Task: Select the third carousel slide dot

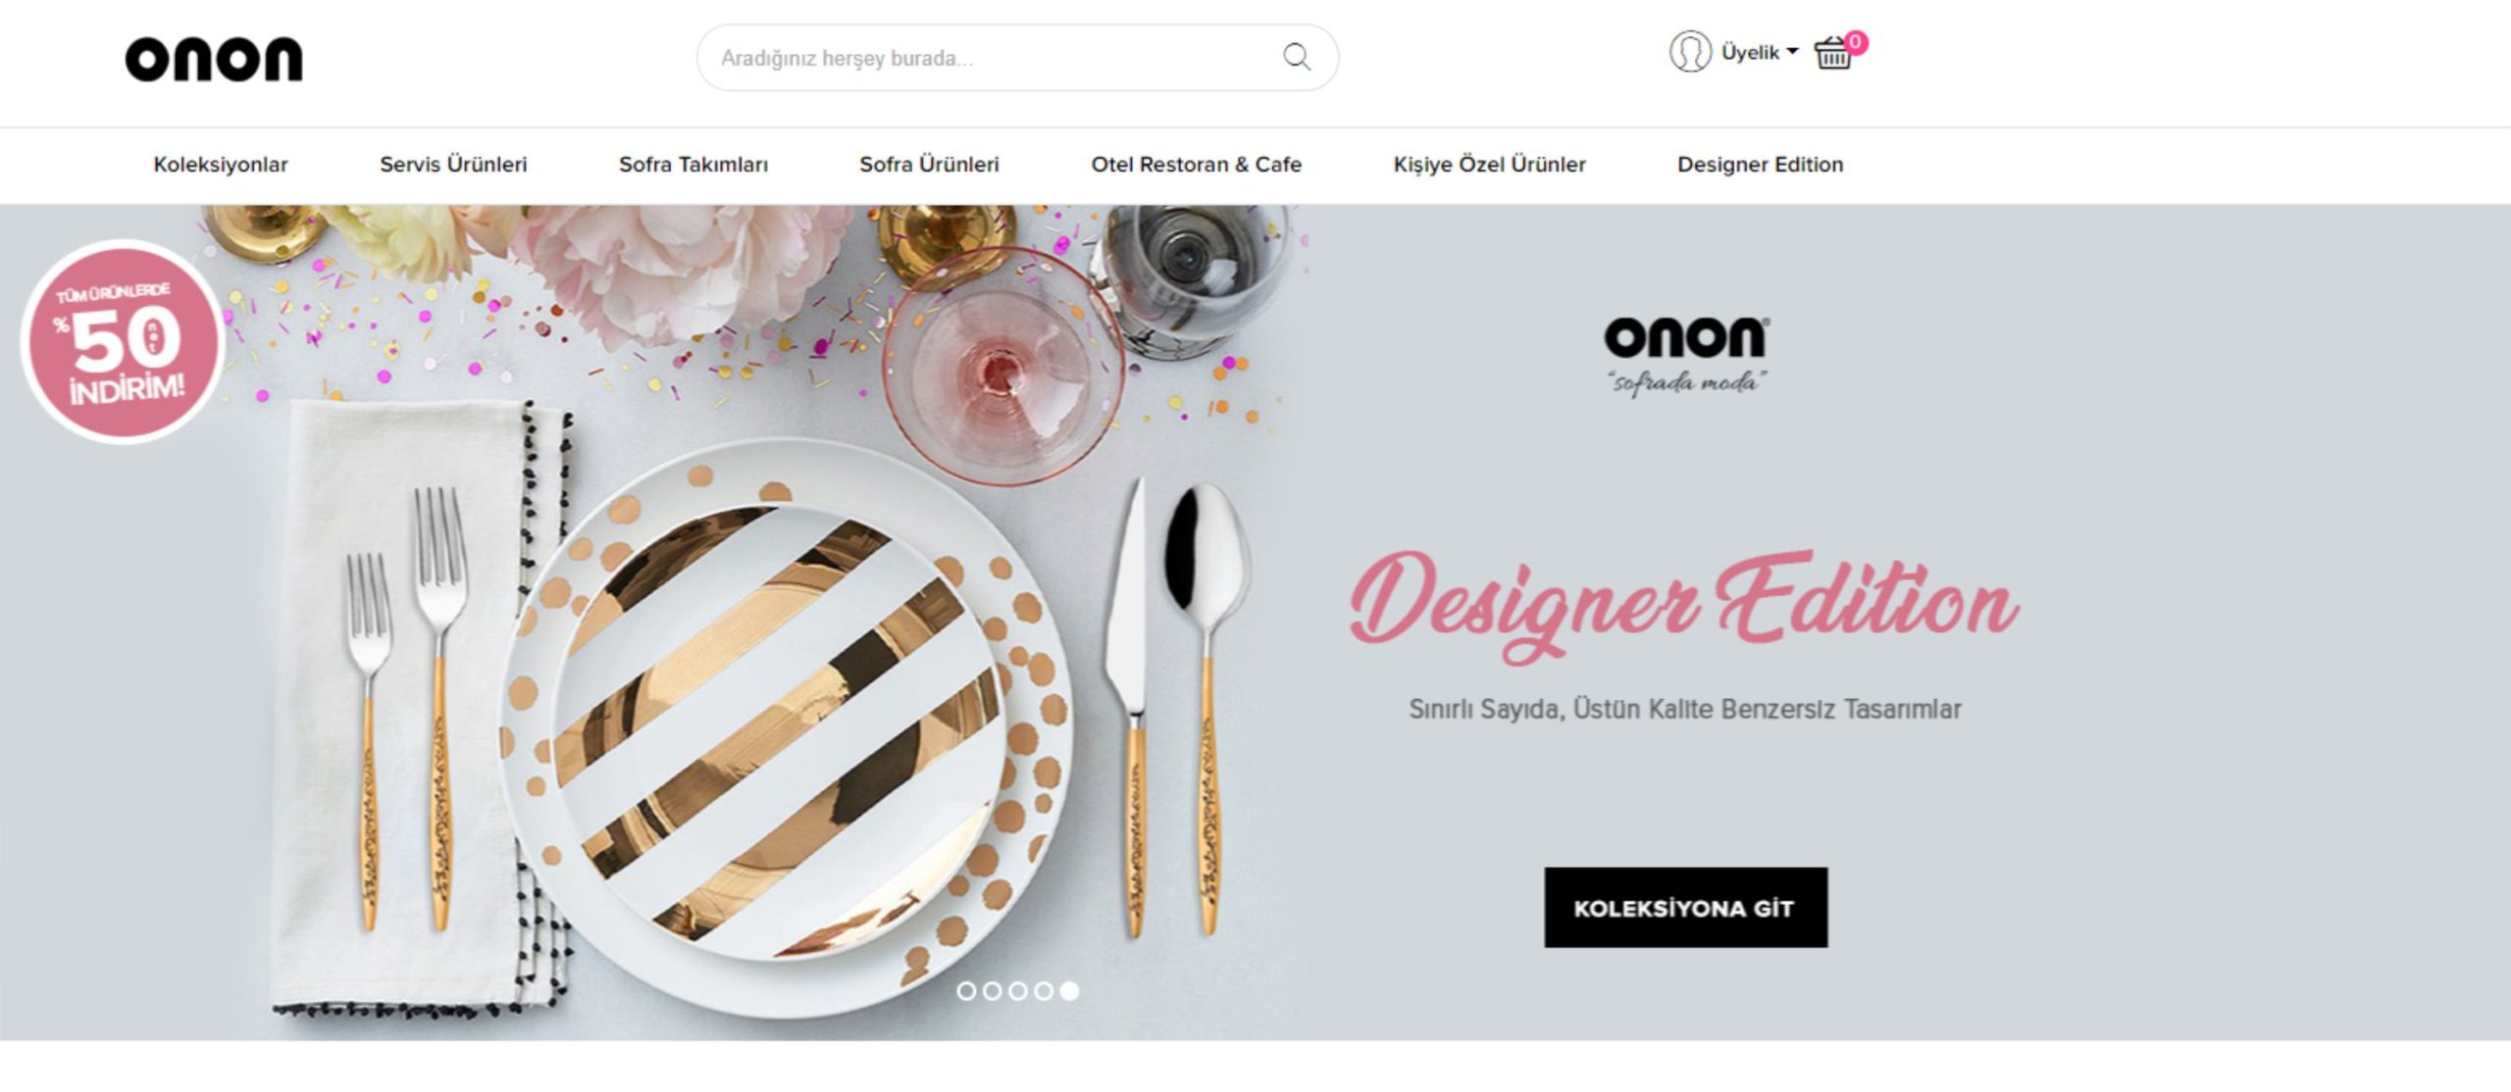Action: (x=1018, y=991)
